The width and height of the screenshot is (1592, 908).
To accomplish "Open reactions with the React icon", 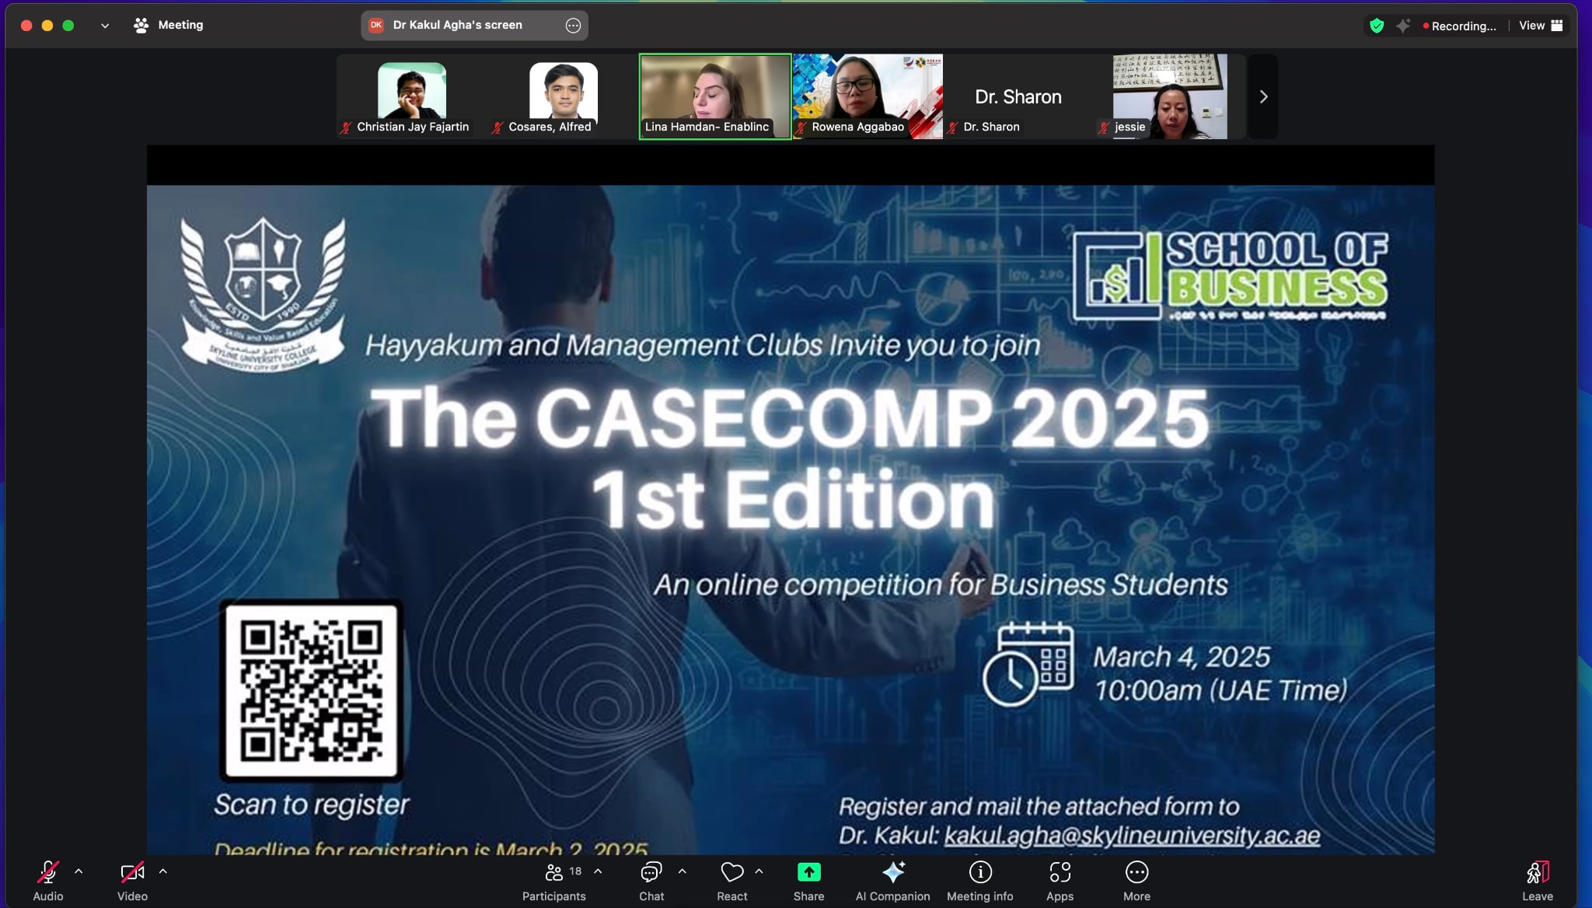I will 731,873.
